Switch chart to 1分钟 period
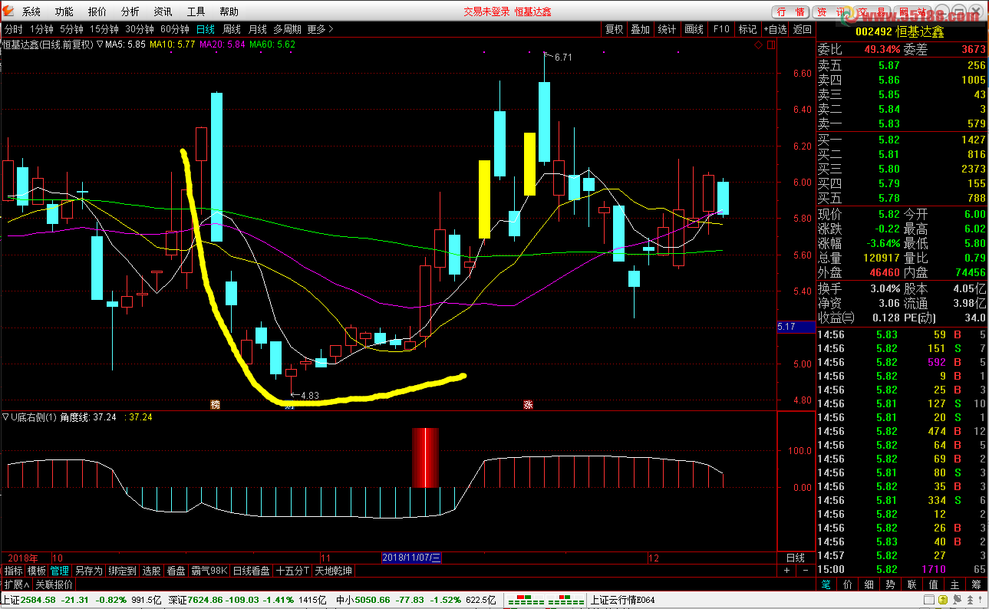Screen dimensions: 989x609 [41, 29]
